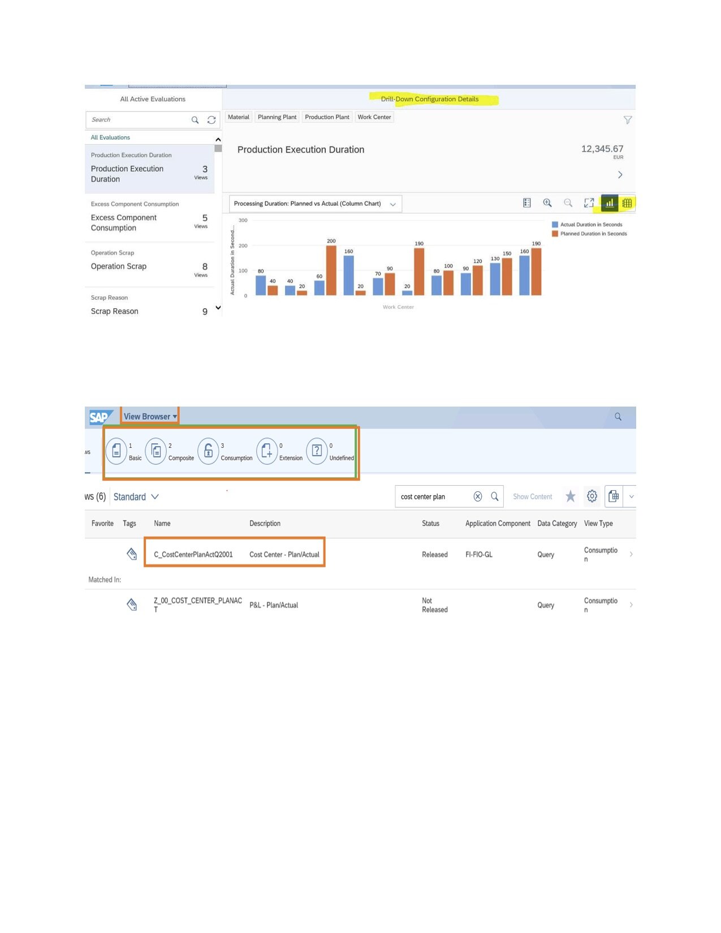Open the All Evaluations link
Screen dimensions: 721x933
point(110,137)
